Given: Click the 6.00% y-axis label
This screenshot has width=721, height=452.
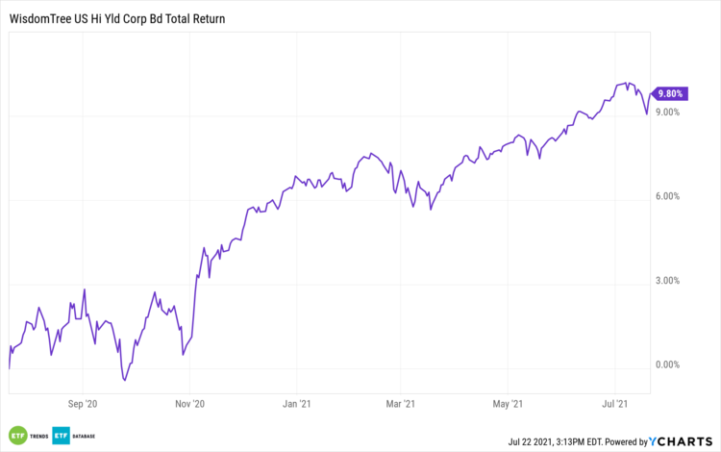Looking at the screenshot, I should pyautogui.click(x=666, y=196).
